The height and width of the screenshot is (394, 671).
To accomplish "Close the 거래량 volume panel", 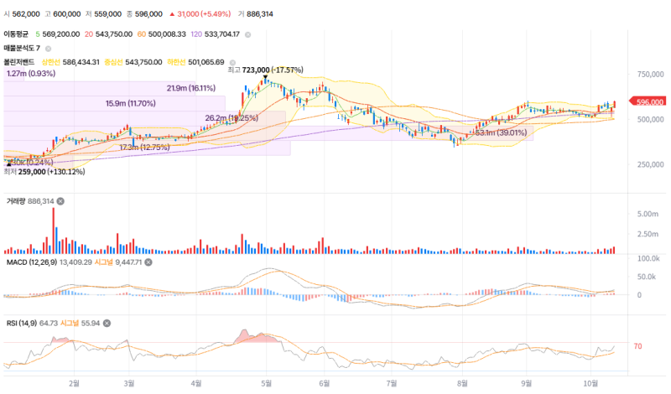I will (60, 201).
